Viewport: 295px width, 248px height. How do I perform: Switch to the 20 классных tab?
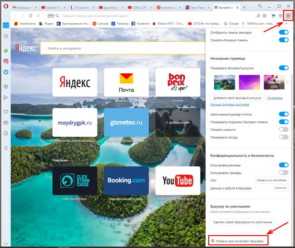point(83,8)
